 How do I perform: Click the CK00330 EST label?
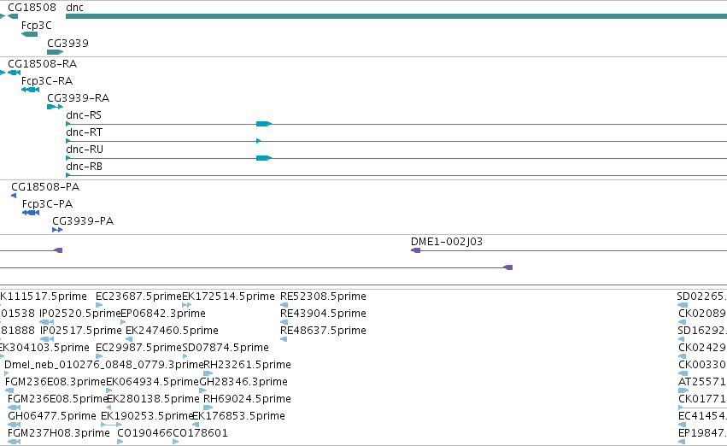click(x=702, y=366)
